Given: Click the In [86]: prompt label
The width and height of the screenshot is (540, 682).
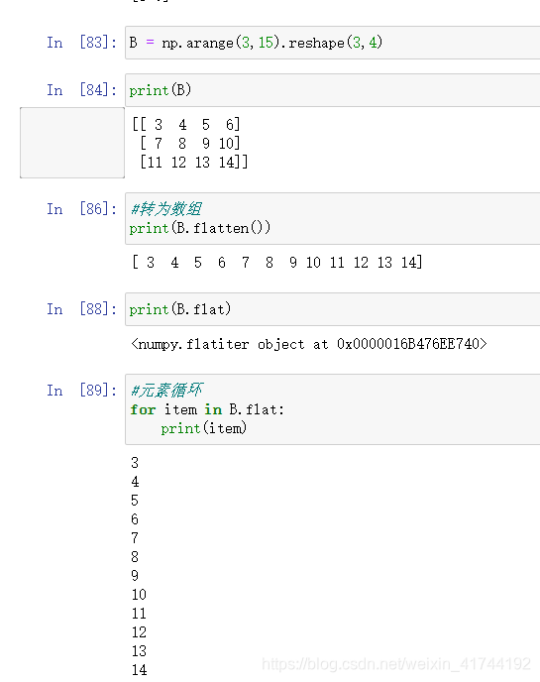Looking at the screenshot, I should [81, 209].
